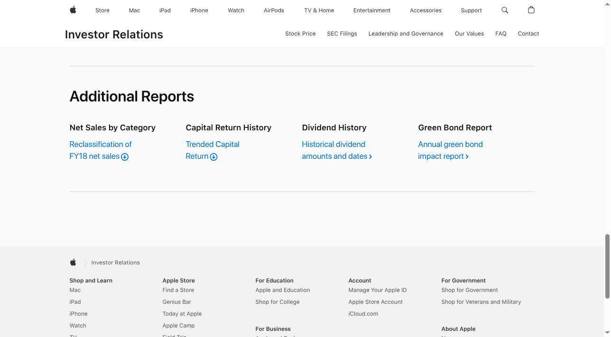
Task: Open Support in the top navigation
Action: [x=471, y=10]
